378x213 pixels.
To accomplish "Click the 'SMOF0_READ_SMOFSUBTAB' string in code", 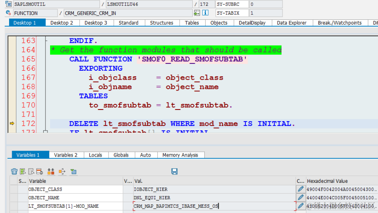I will (192, 59).
